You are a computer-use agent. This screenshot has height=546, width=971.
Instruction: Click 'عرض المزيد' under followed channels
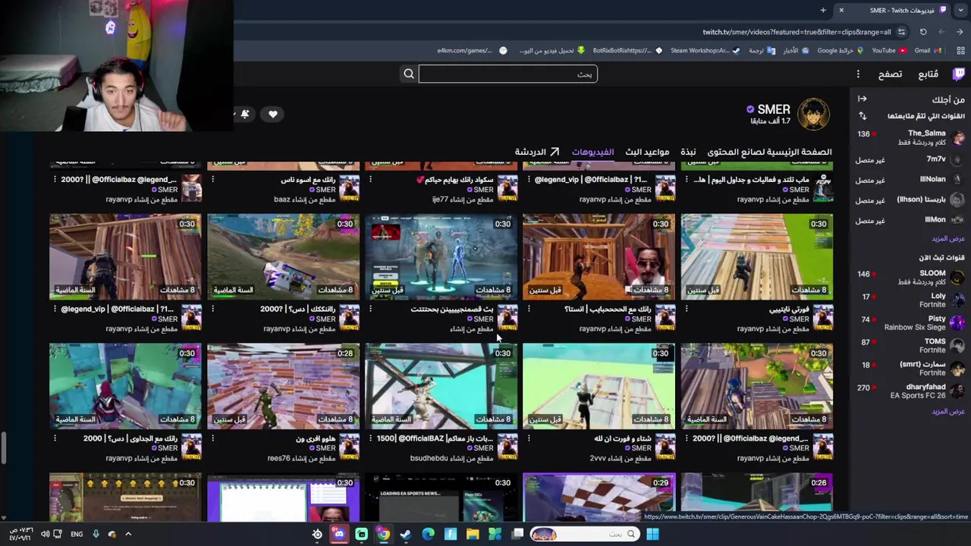point(947,239)
